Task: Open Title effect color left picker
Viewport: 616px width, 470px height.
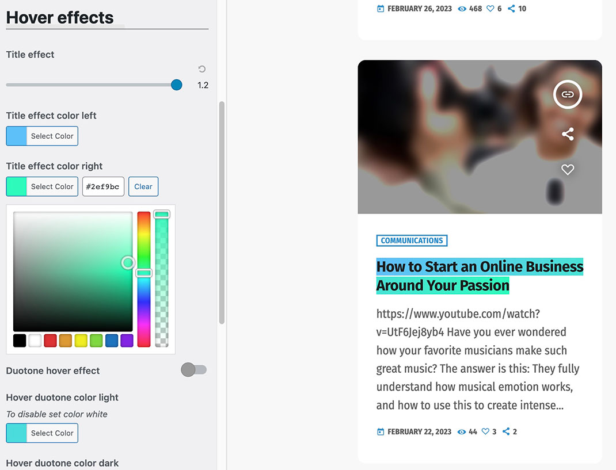Action: tap(42, 136)
